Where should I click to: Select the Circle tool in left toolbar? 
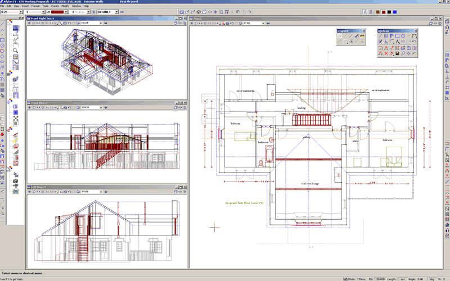pyautogui.click(x=2, y=46)
